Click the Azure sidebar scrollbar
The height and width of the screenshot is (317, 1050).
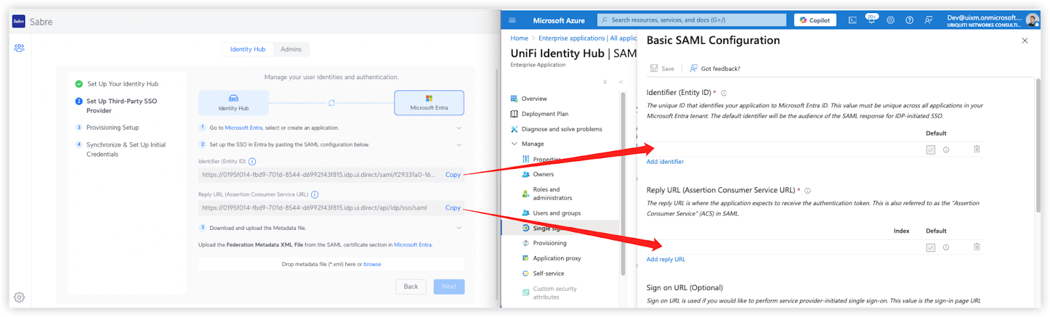point(623,183)
